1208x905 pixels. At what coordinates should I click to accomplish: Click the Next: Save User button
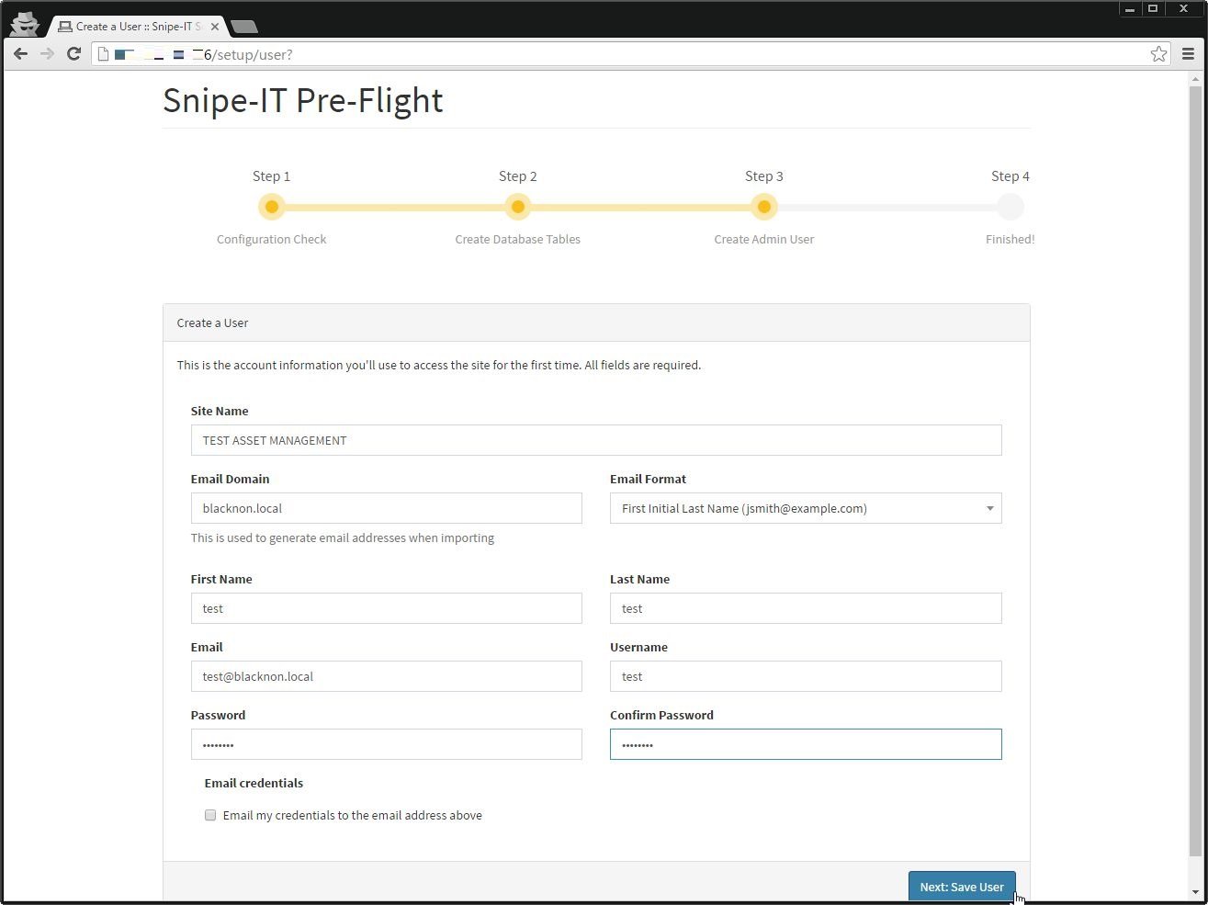pyautogui.click(x=961, y=887)
